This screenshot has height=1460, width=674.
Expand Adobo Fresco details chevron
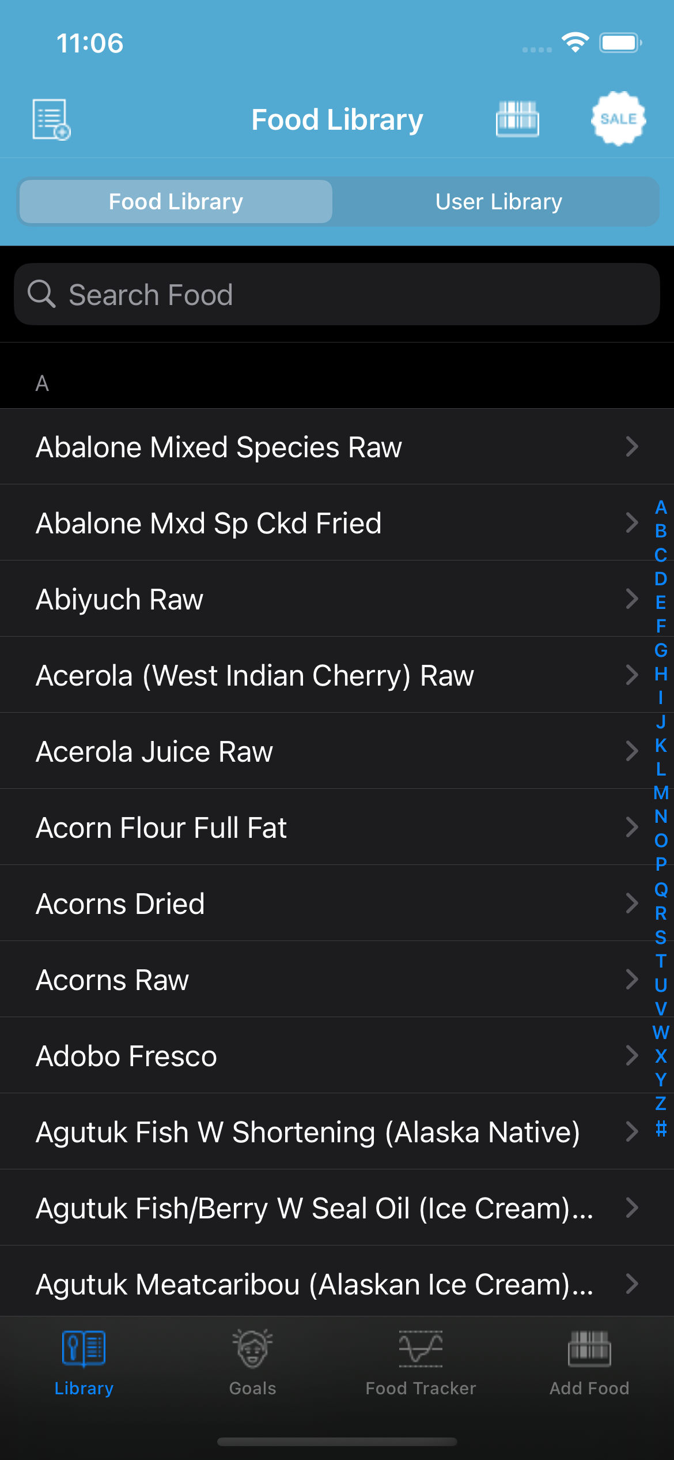pyautogui.click(x=632, y=1056)
